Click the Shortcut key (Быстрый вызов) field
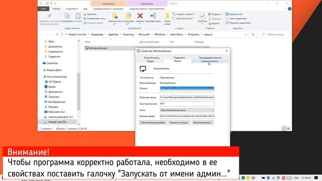The image size is (322, 181). pos(187,104)
